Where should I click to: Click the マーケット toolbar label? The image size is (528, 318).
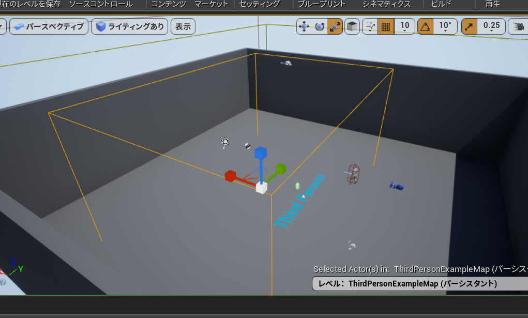coord(212,4)
